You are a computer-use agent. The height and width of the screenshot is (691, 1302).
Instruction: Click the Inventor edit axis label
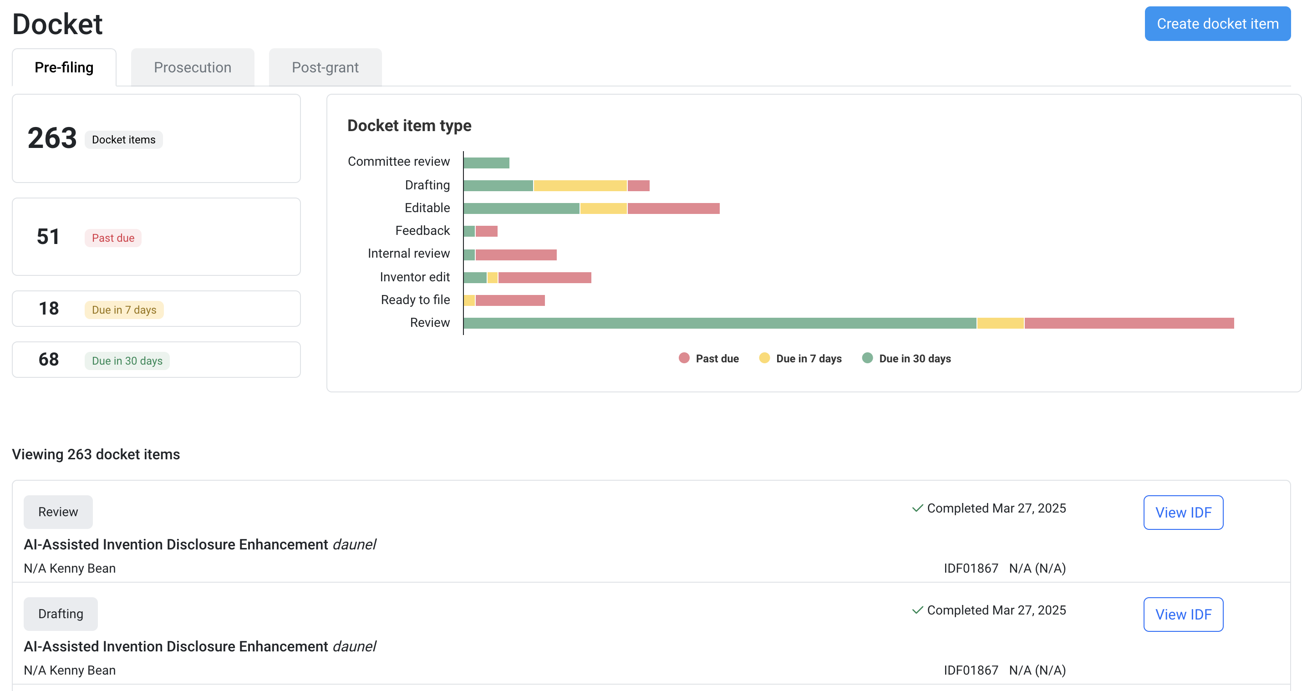(414, 277)
